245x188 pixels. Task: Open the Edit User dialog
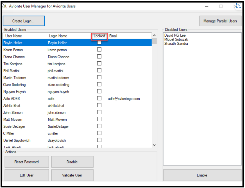[x=27, y=175]
